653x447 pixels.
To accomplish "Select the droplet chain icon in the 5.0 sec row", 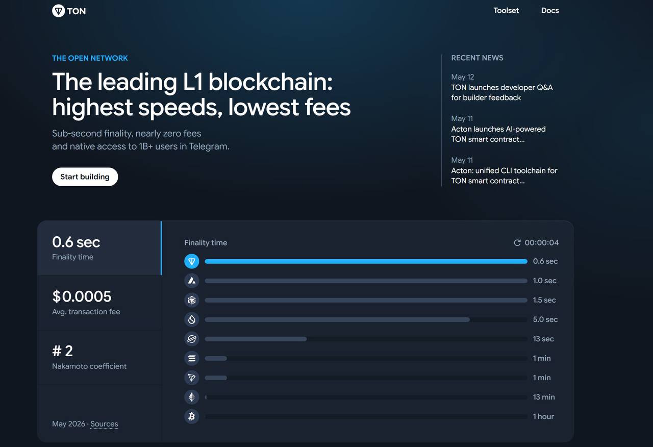I will (192, 319).
